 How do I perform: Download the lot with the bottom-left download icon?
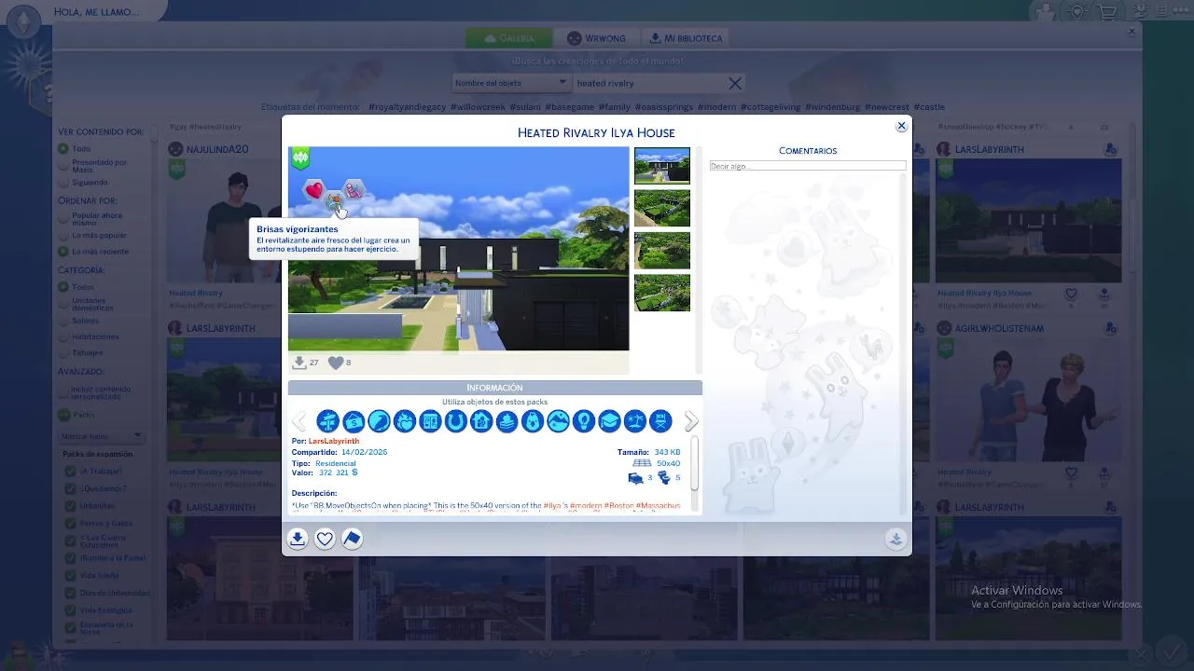point(297,539)
